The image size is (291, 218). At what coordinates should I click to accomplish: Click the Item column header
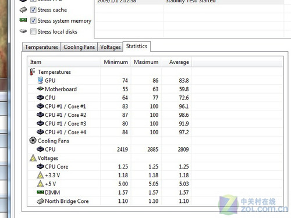click(x=64, y=62)
